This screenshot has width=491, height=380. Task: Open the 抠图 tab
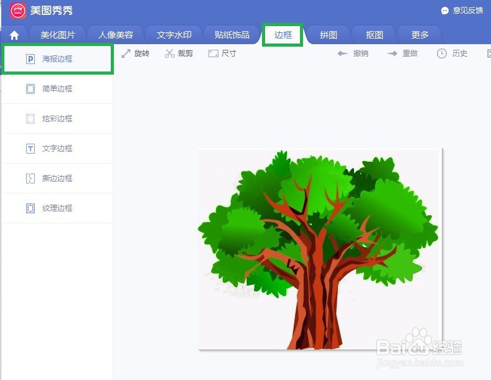click(374, 35)
